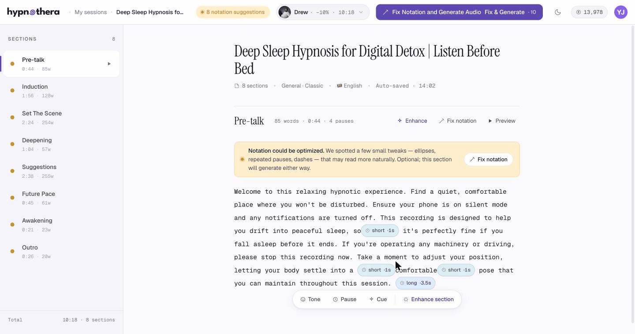Click the short pause chip after 'comfortable'
Image resolution: width=635 pixels, height=334 pixels.
click(x=456, y=270)
